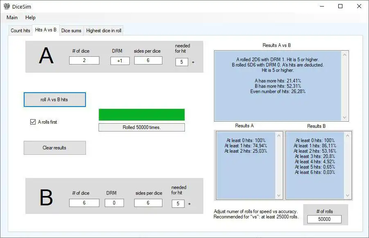Select player B's # of dice field
This screenshot has width=369, height=238.
tap(84, 203)
